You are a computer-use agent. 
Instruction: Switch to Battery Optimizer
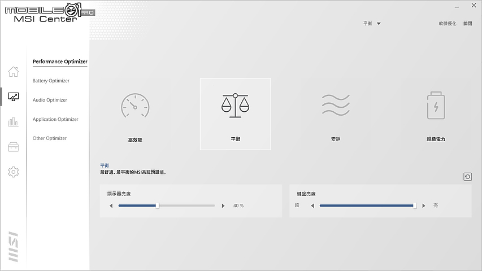[x=51, y=81]
